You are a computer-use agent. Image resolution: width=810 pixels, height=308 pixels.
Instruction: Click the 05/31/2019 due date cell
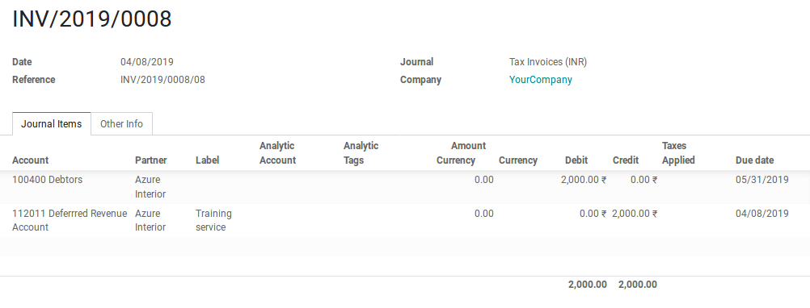[762, 180]
